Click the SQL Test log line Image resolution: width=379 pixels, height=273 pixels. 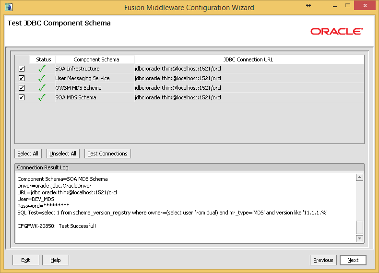pyautogui.click(x=172, y=213)
